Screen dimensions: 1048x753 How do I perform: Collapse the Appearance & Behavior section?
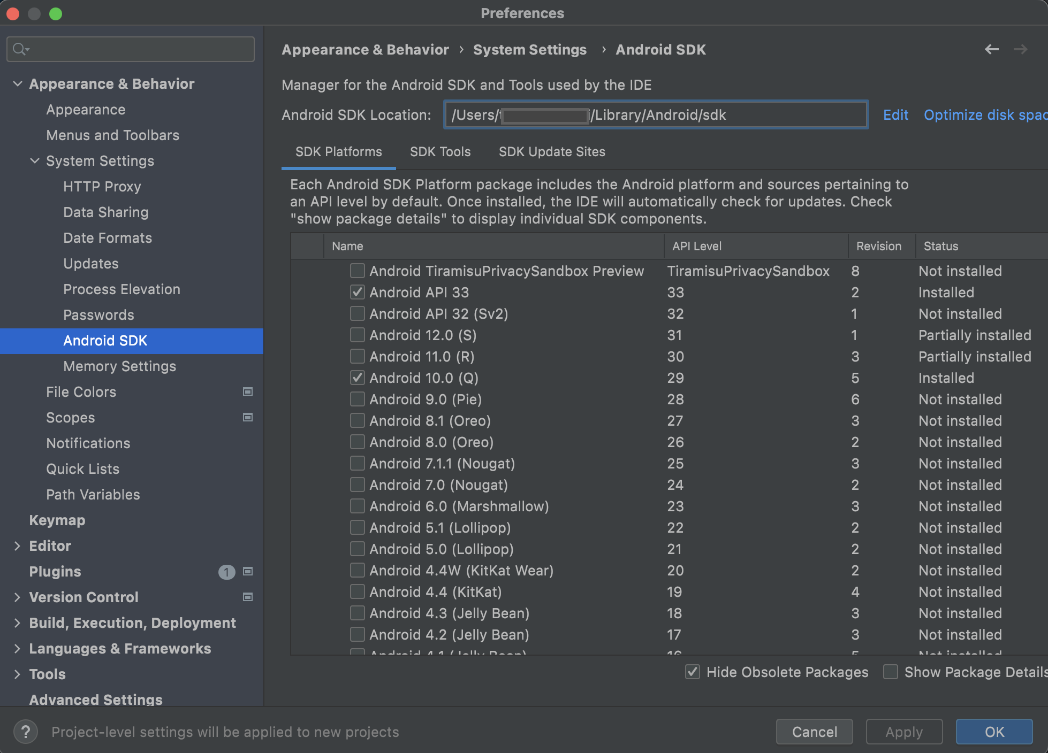[x=18, y=83]
